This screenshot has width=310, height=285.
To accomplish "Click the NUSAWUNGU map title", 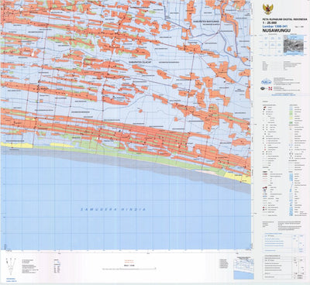I will 276,30.
